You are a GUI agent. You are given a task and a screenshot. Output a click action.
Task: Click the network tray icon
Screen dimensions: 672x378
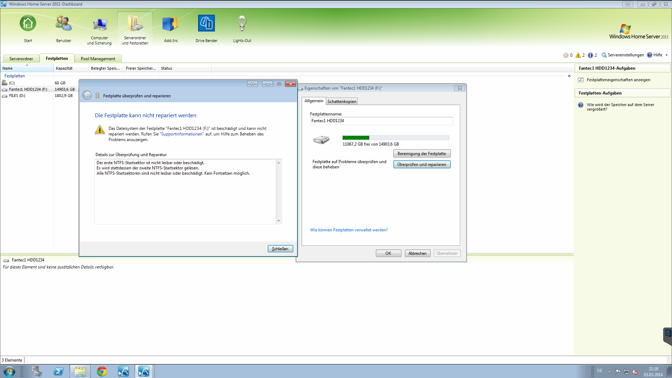[x=626, y=372]
